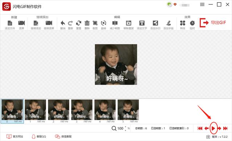This screenshot has height=141, width=232.
Task: Click the version download icon
Action: (208, 137)
